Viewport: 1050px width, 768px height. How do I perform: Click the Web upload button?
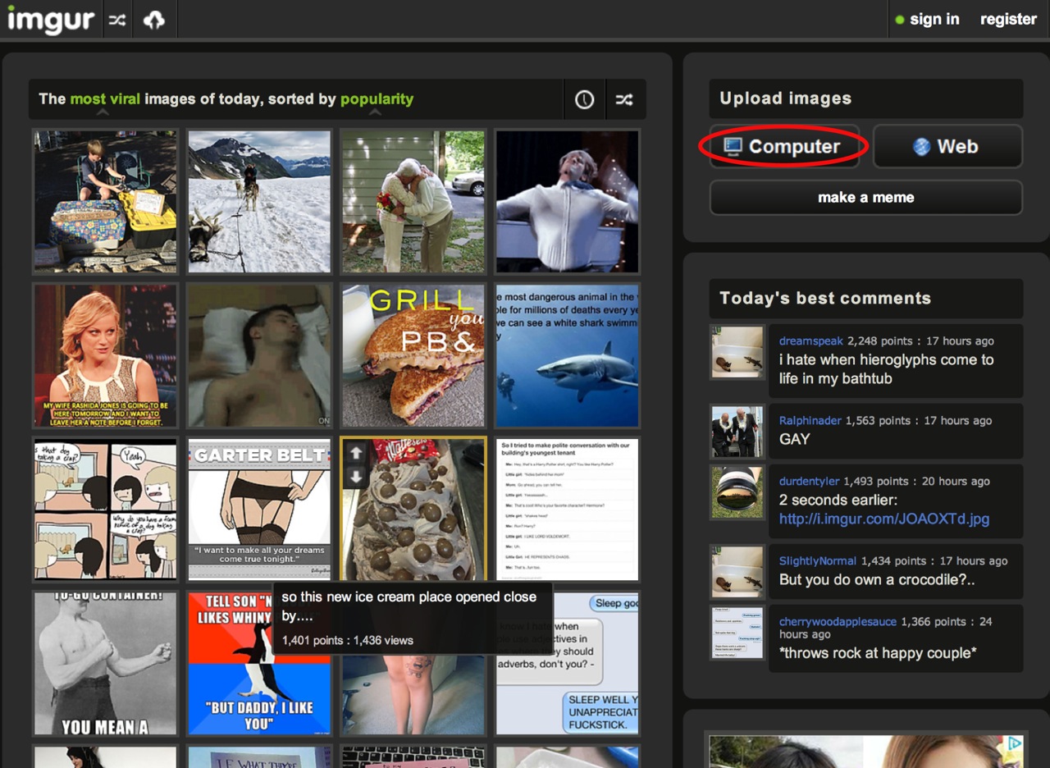click(947, 147)
